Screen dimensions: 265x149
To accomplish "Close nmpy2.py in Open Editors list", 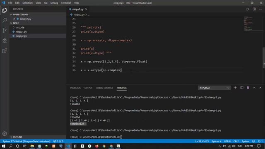I will click(x=14, y=19).
